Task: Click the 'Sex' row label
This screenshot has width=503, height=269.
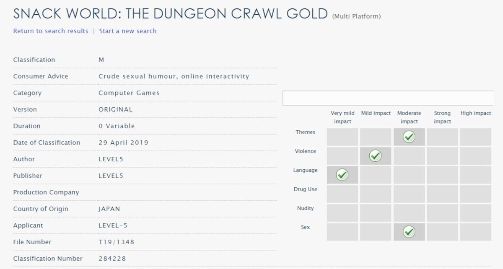Action: 305,227
